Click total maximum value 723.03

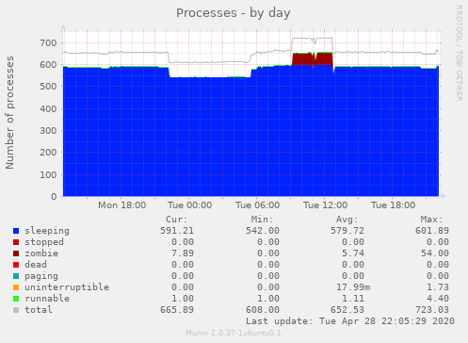tap(432, 310)
